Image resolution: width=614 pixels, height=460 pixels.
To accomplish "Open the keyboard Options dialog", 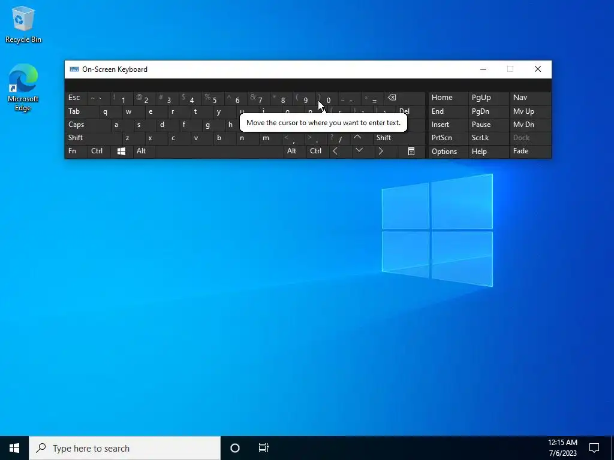I will coord(448,152).
